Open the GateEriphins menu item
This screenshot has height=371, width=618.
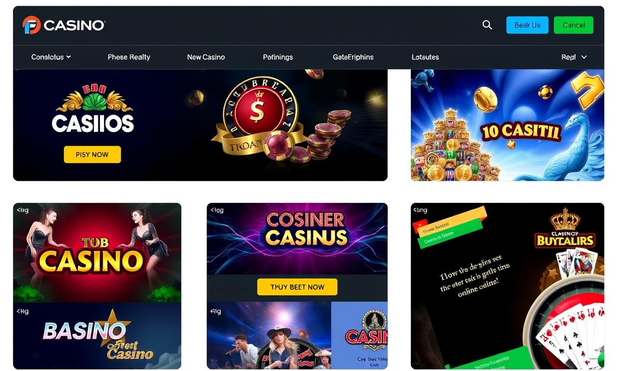tap(353, 57)
